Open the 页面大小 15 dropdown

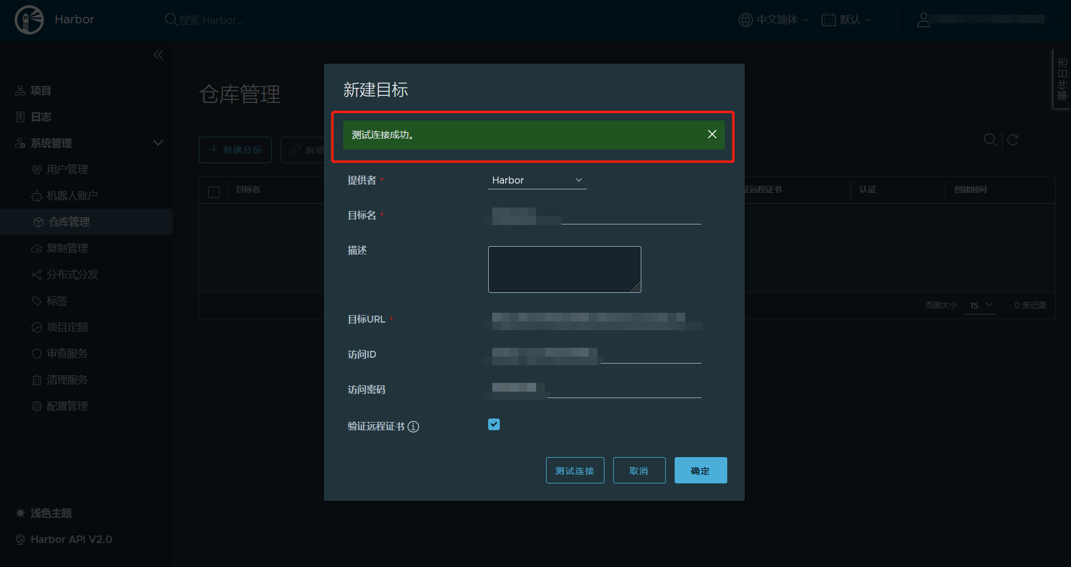pos(981,305)
